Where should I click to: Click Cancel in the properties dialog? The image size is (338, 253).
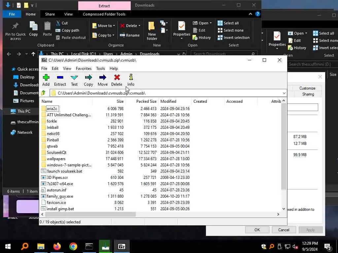pyautogui.click(x=284, y=230)
